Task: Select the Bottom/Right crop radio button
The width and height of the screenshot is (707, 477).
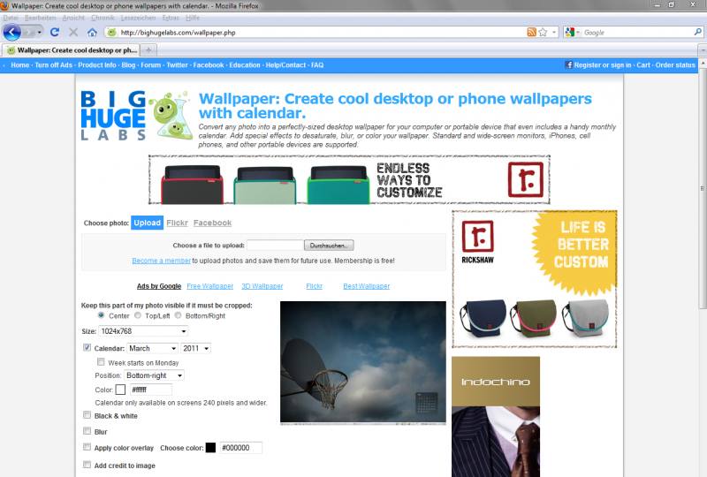Action: (179, 315)
